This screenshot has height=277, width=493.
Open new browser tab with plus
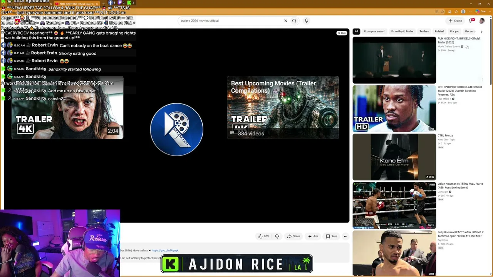[104, 3]
